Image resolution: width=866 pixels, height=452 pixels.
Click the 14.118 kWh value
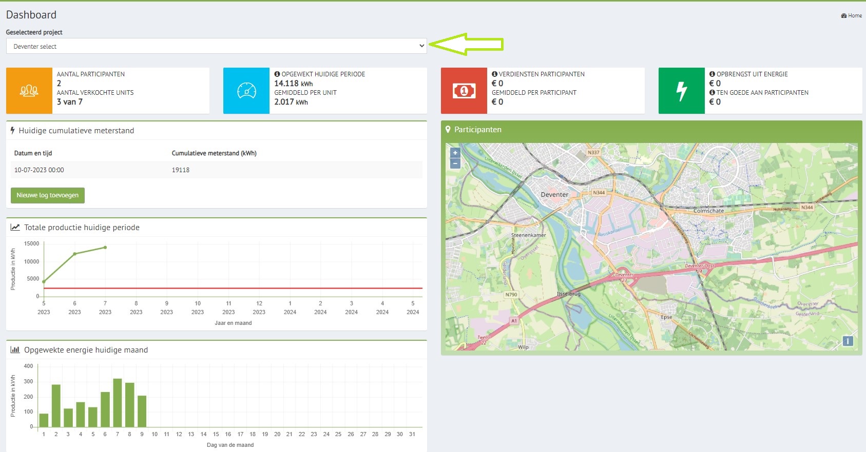click(294, 84)
